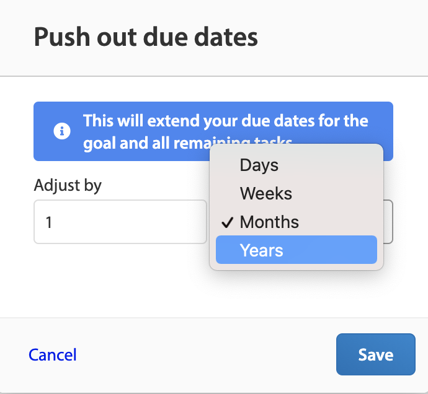The height and width of the screenshot is (394, 428).
Task: Change the adjustment unit to Days
Action: (x=296, y=165)
